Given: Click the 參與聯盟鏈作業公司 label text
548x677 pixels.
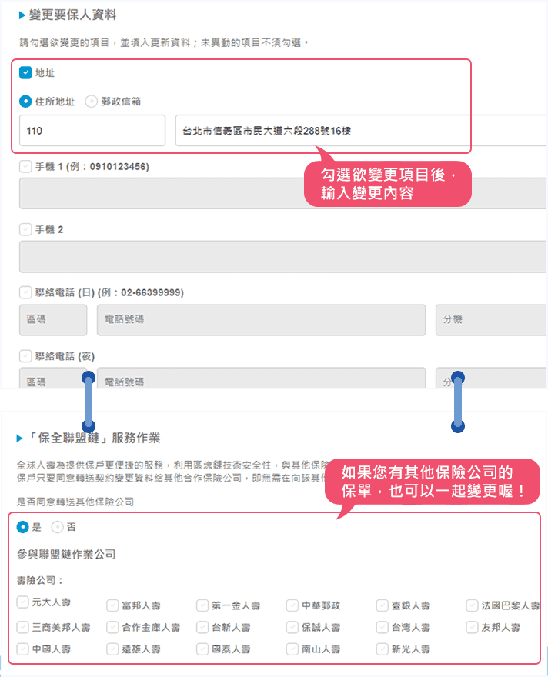Looking at the screenshot, I should (66, 555).
